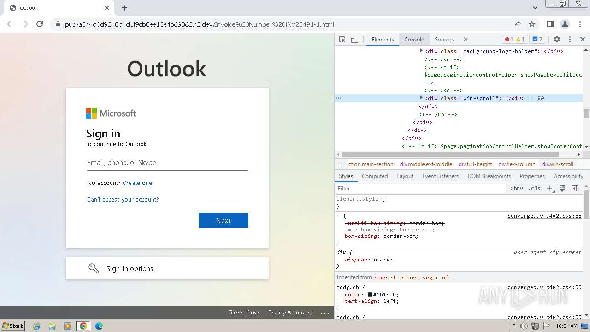
Task: Open DevTools customize menu dots
Action: 570,39
